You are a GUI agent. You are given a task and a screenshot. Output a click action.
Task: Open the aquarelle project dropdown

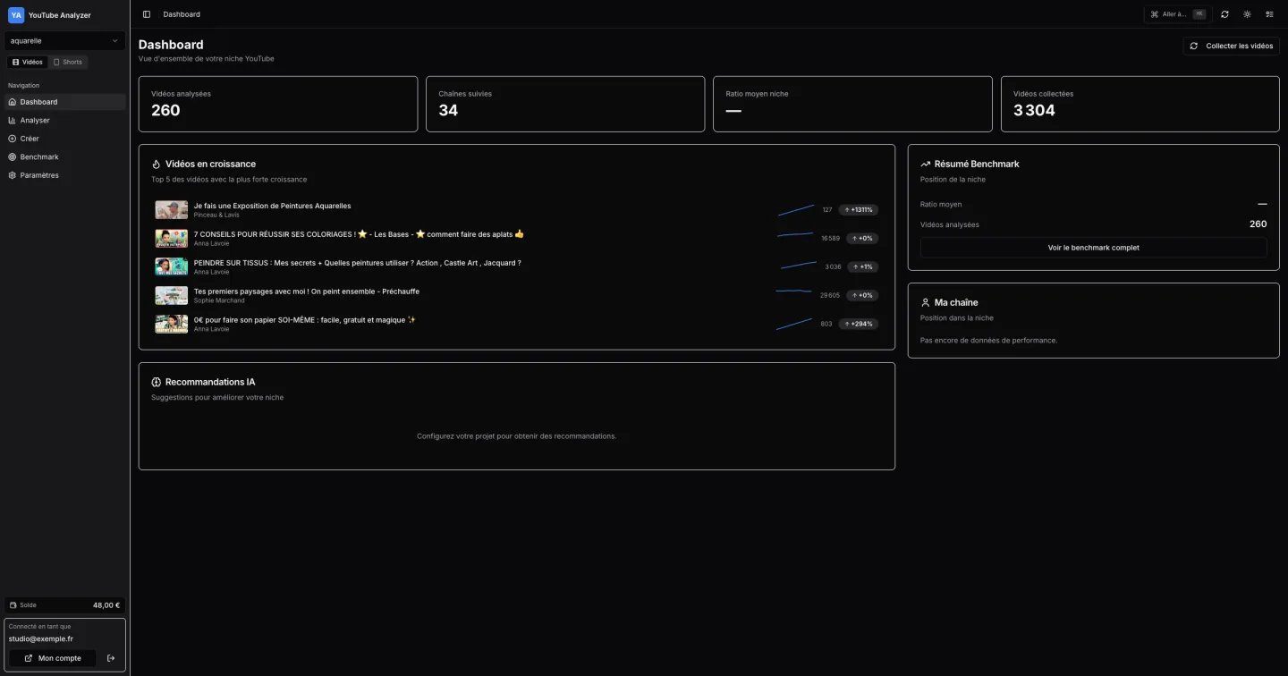(x=64, y=41)
